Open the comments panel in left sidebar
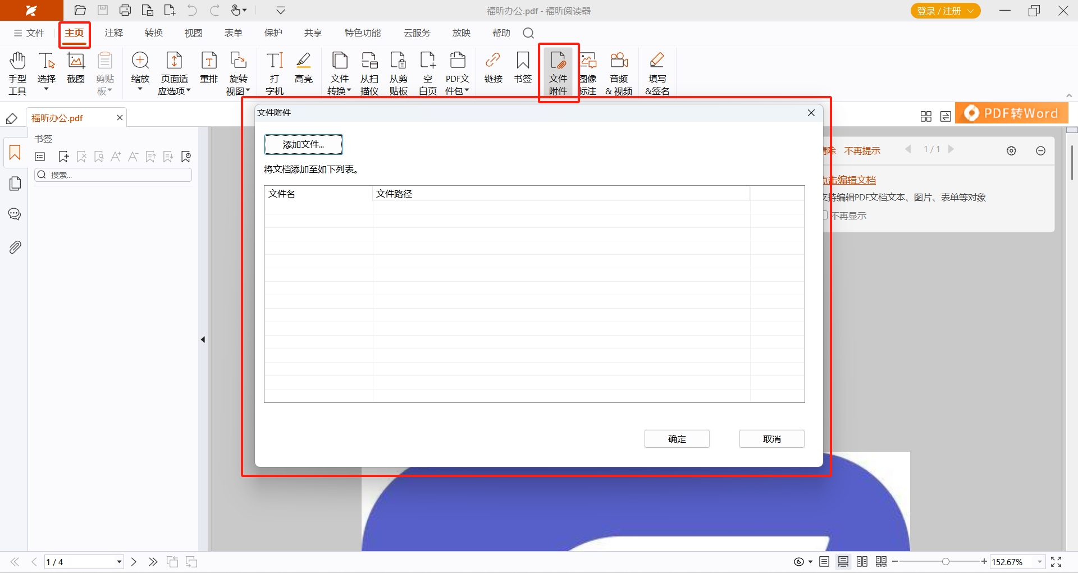 [x=15, y=214]
